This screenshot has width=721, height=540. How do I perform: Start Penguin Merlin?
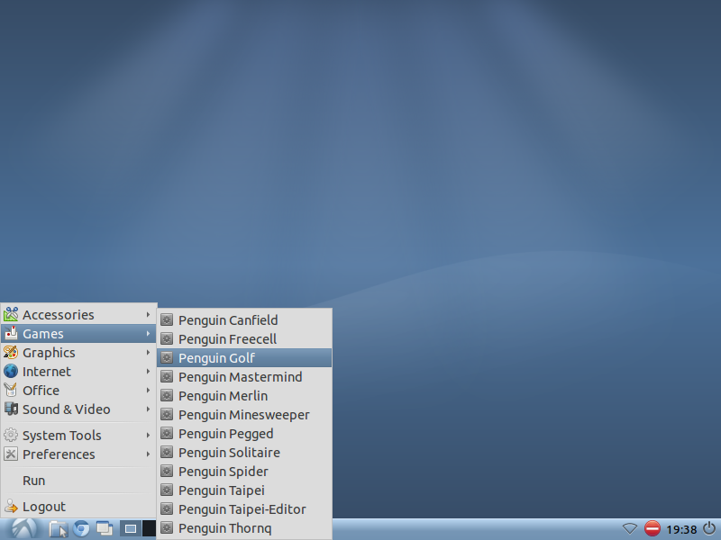(244, 396)
